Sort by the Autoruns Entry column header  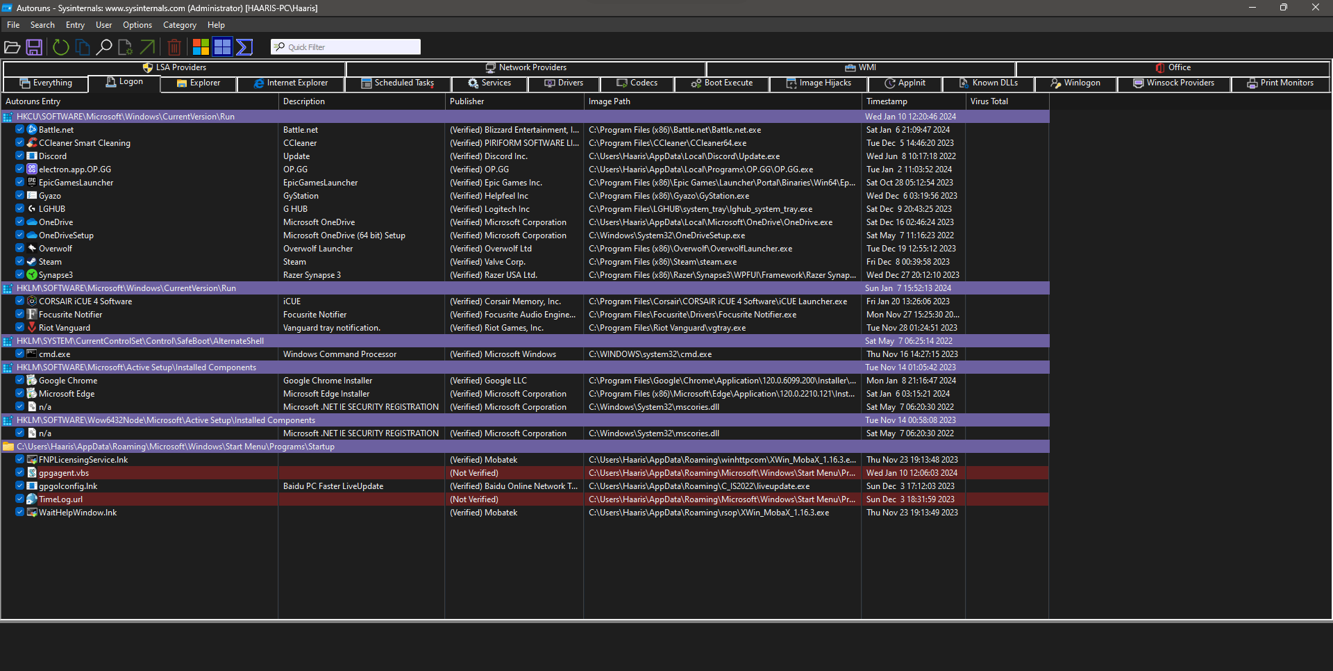click(139, 101)
